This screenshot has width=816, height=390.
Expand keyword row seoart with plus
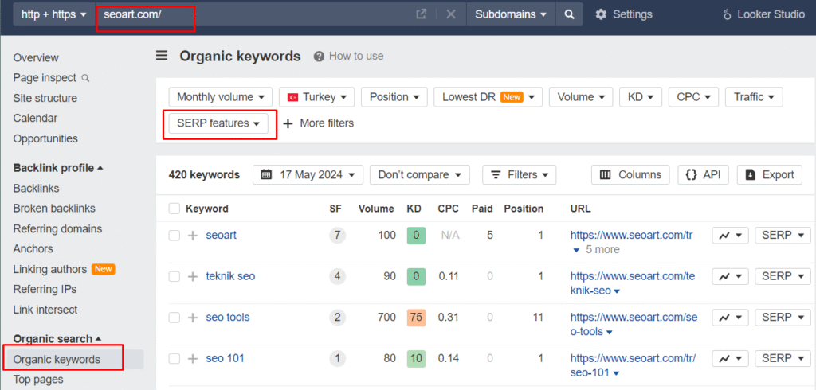point(193,236)
